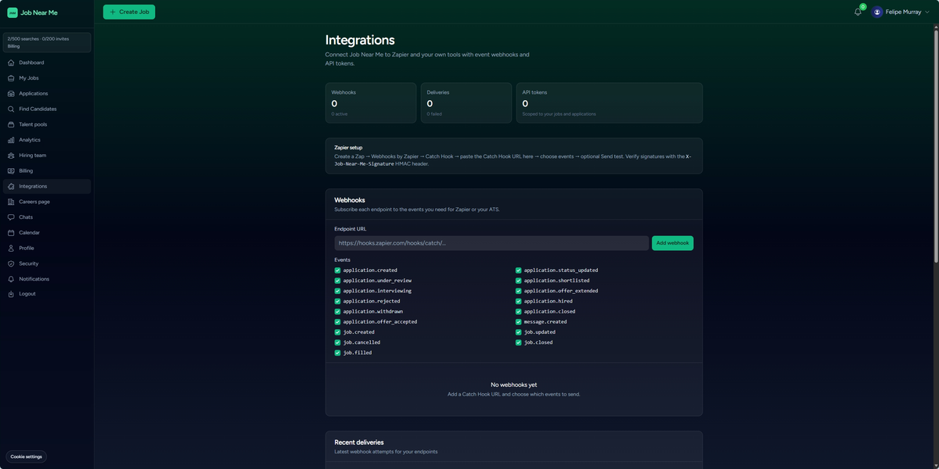Click the 'No webhooks yet' message
Image resolution: width=939 pixels, height=469 pixels.
click(514, 385)
